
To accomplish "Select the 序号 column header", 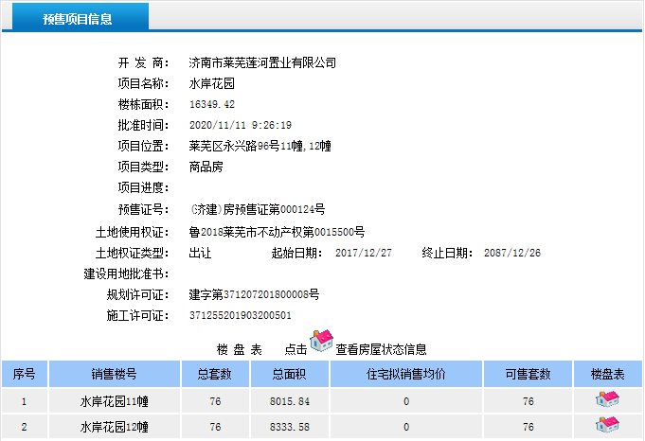I will [x=25, y=374].
